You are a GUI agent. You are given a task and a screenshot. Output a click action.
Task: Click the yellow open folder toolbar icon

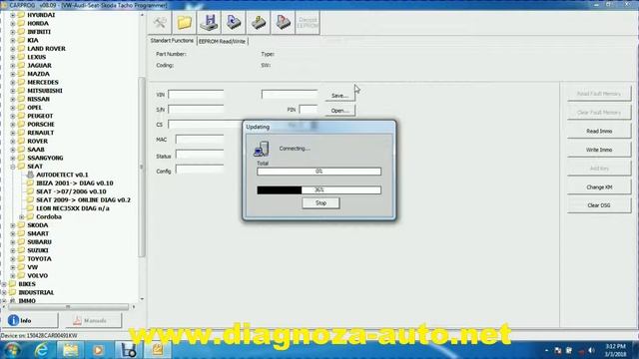coord(184,22)
